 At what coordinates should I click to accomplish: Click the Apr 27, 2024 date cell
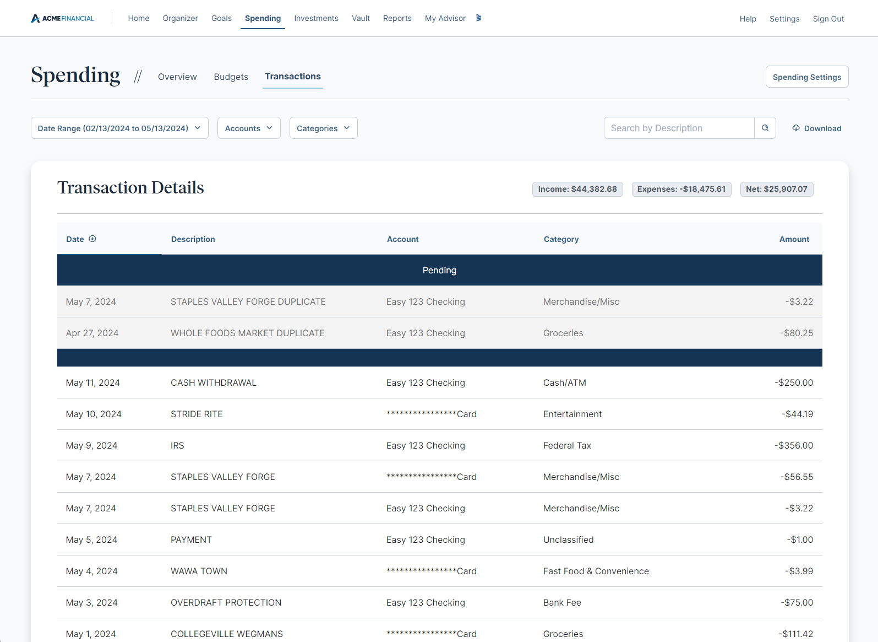(x=92, y=333)
